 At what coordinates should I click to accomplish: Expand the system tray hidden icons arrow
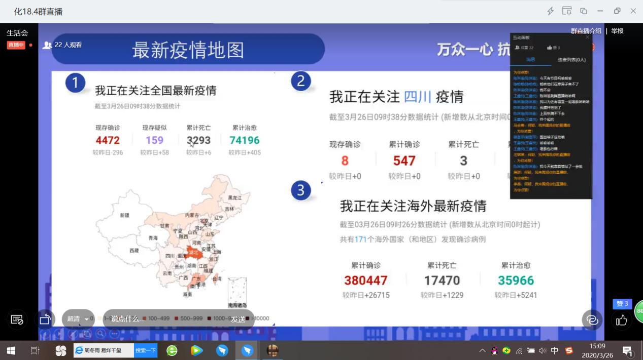(x=482, y=350)
